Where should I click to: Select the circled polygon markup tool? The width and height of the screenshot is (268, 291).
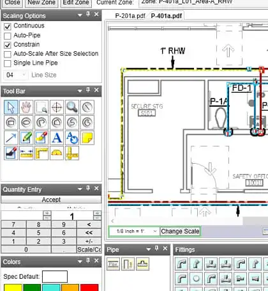pyautogui.click(x=57, y=123)
